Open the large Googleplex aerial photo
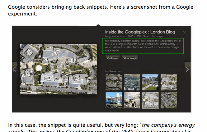 tap(58, 69)
